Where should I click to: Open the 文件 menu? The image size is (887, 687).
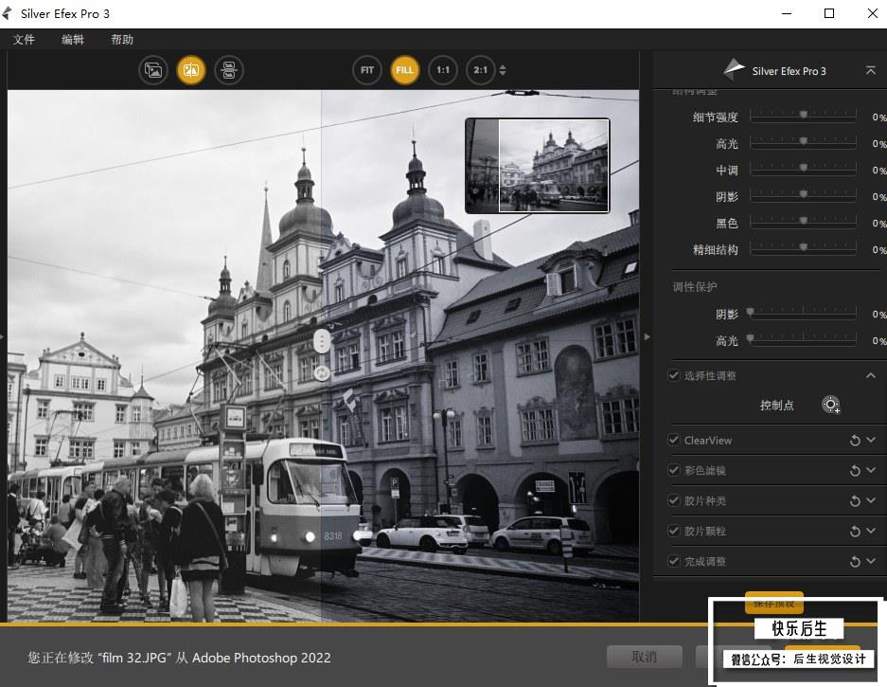(x=24, y=39)
